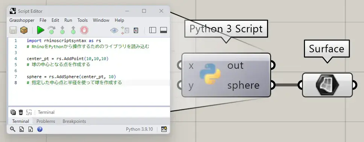Click line number 3 in the gutter
The image size is (364, 142).
pos(15,53)
